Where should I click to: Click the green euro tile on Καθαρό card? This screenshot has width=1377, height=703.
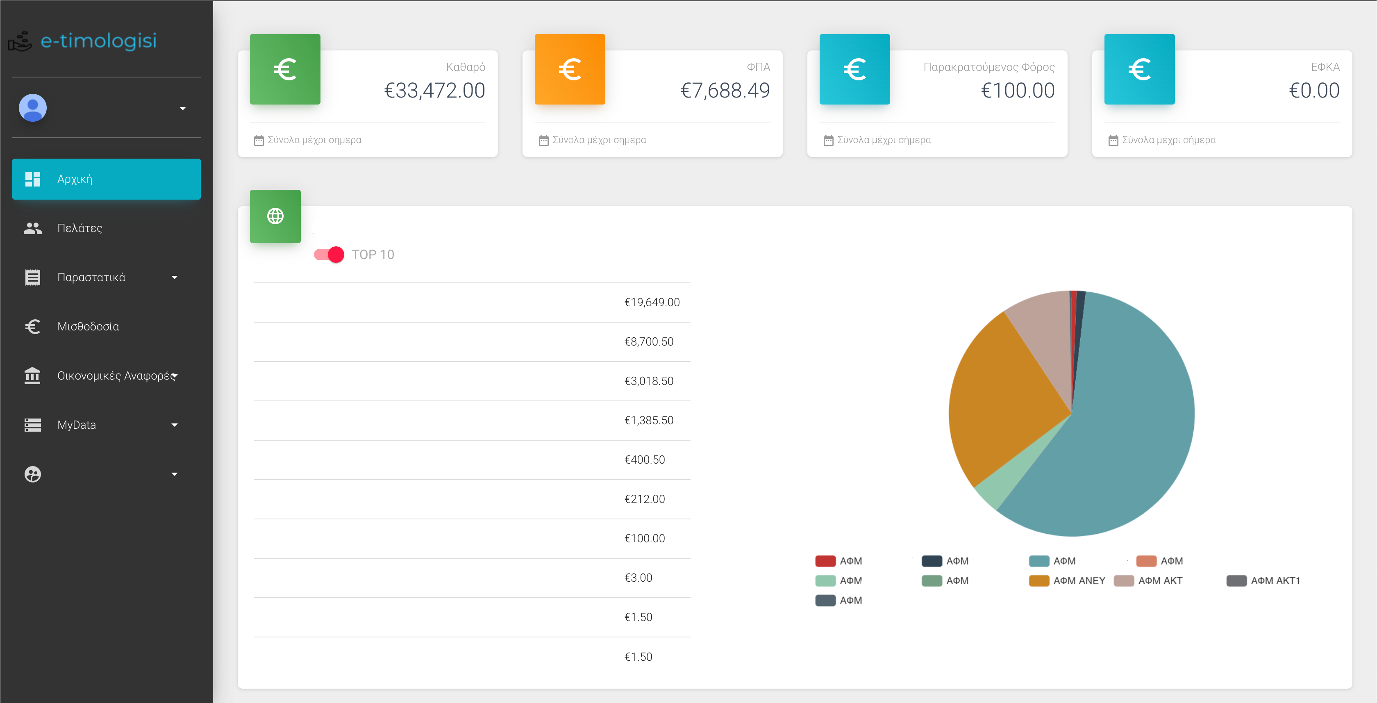tap(285, 69)
